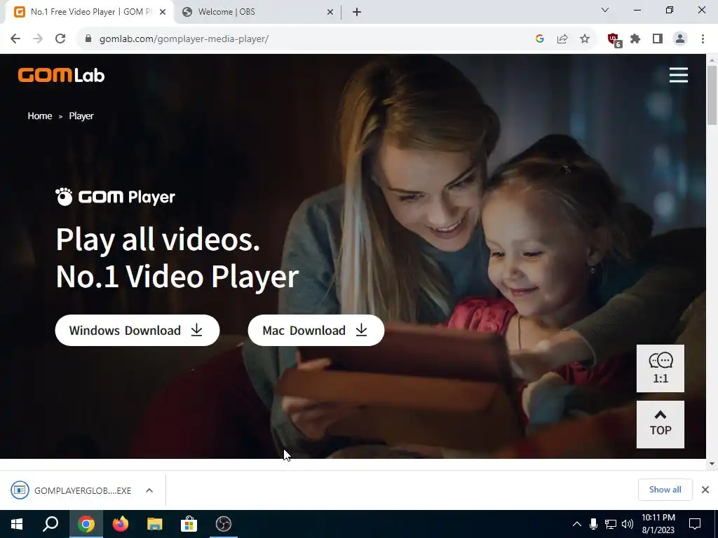
Task: Click Show all downloads
Action: coord(665,490)
